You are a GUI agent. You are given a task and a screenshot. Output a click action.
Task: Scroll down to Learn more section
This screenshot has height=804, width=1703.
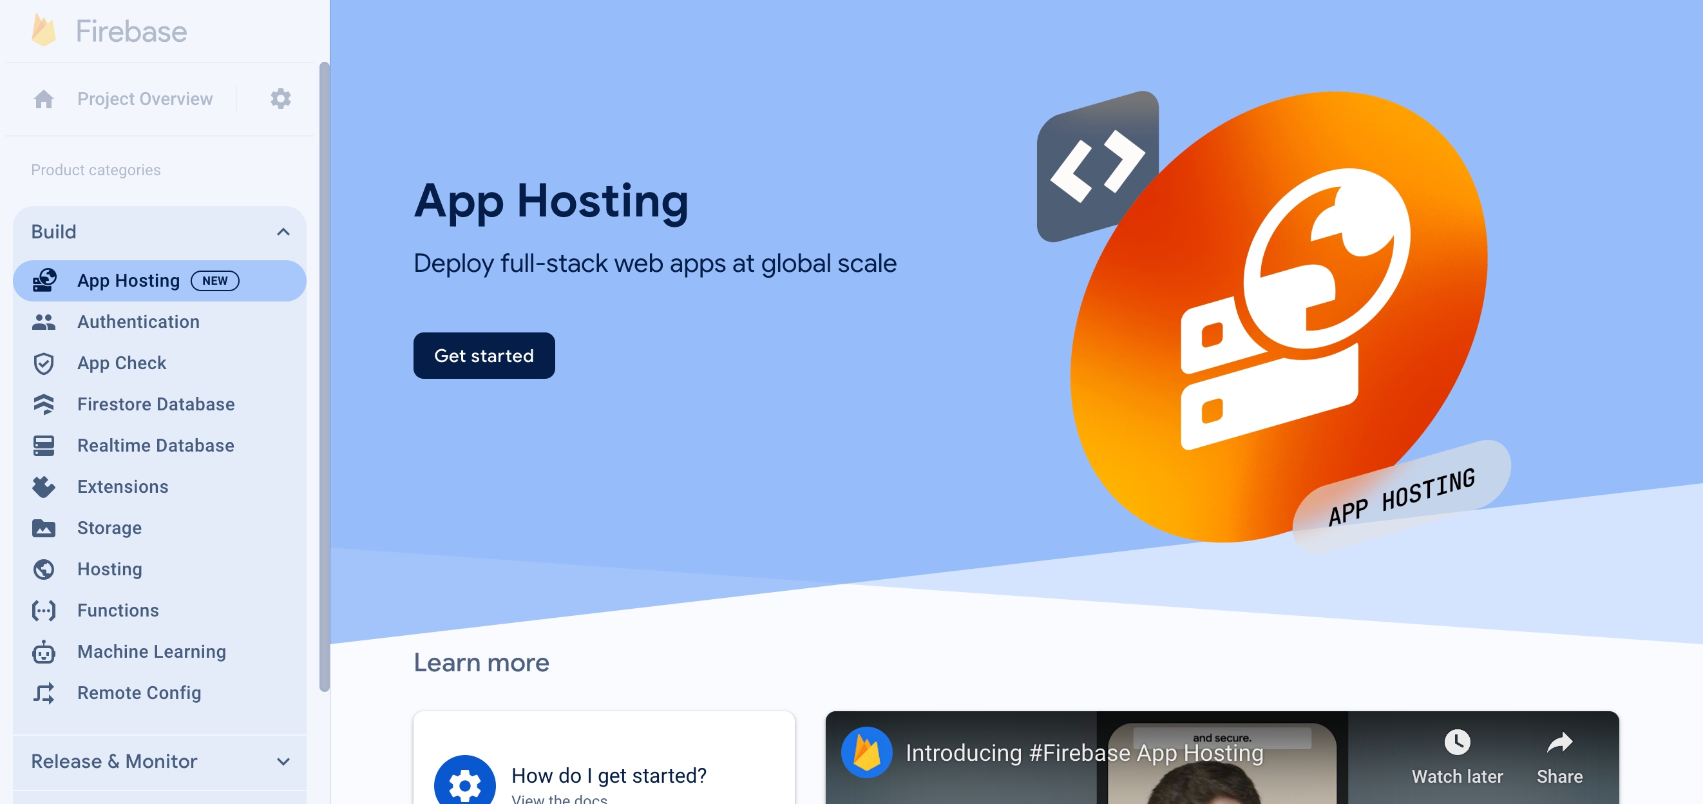pos(481,663)
